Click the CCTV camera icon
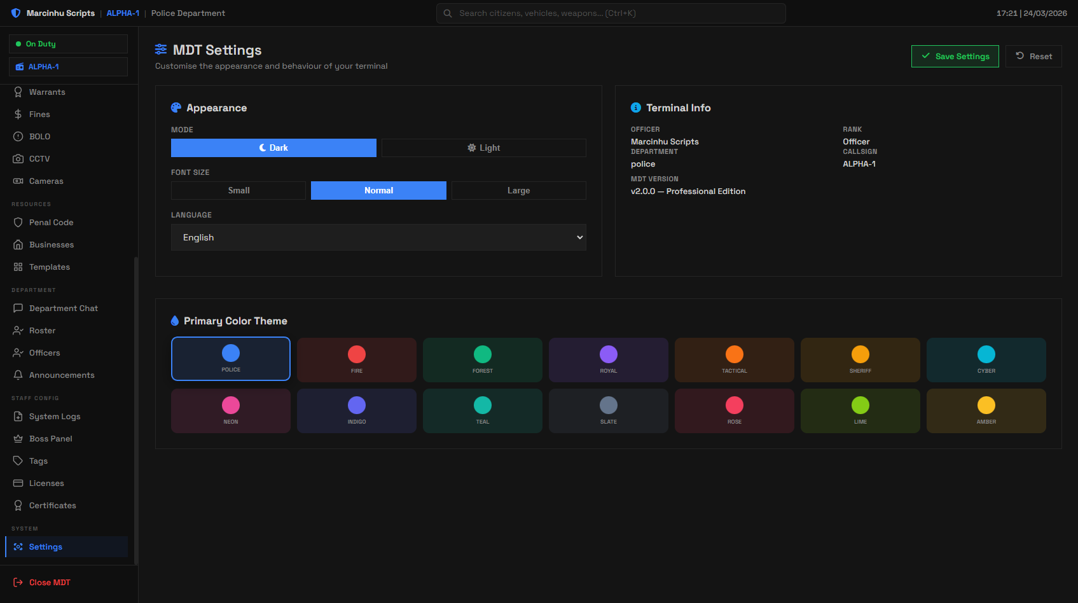This screenshot has width=1078, height=603. tap(18, 159)
